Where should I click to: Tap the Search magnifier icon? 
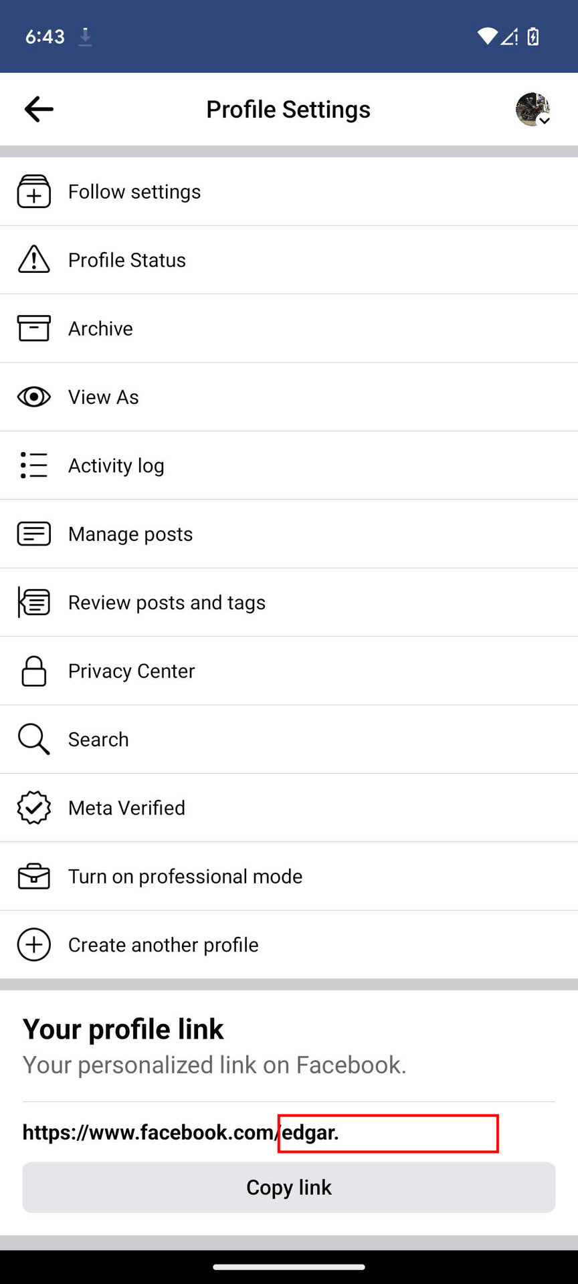33,740
